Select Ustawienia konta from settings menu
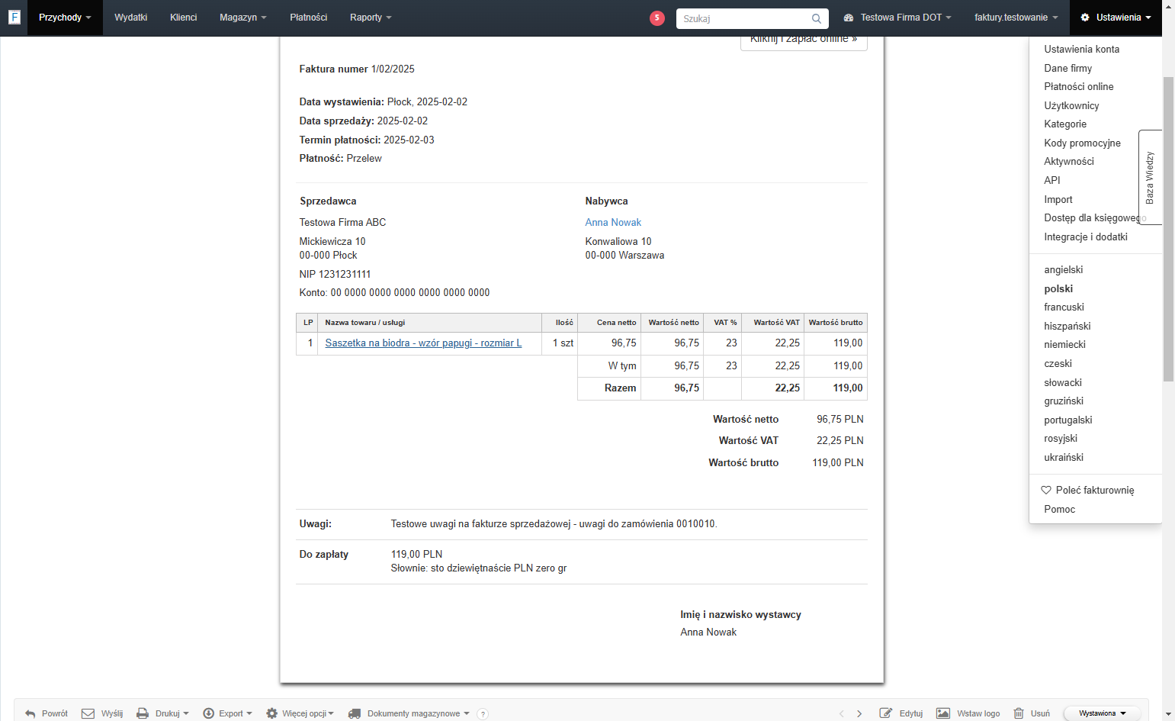 pyautogui.click(x=1081, y=50)
